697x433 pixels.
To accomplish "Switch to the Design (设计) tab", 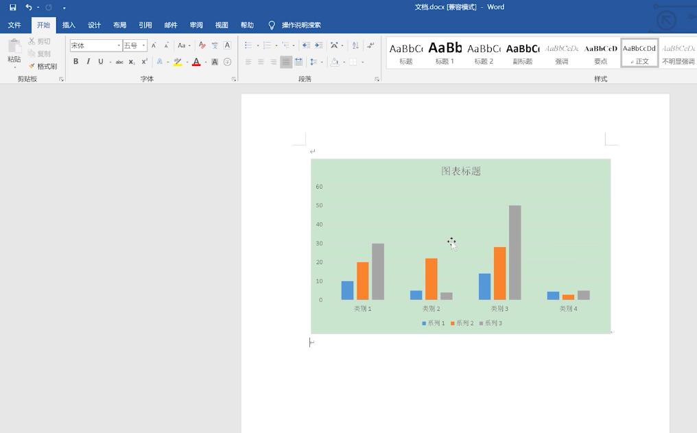I will (94, 25).
